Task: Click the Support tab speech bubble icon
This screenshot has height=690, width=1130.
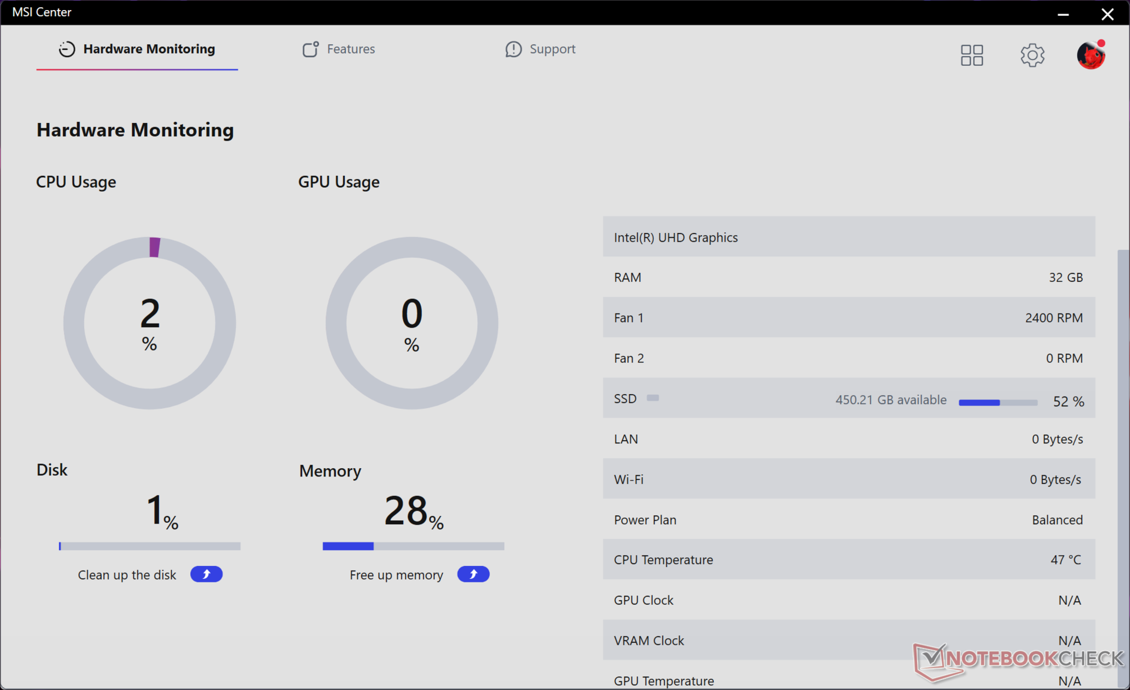Action: [513, 49]
